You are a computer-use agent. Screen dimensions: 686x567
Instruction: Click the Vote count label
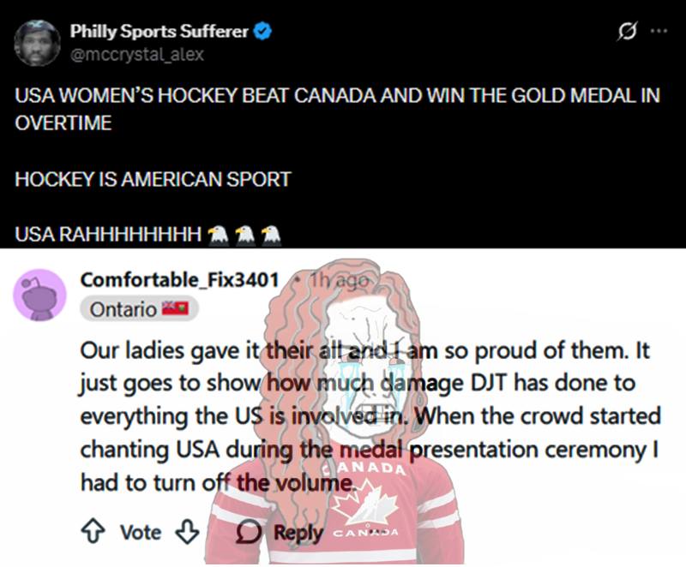[141, 532]
